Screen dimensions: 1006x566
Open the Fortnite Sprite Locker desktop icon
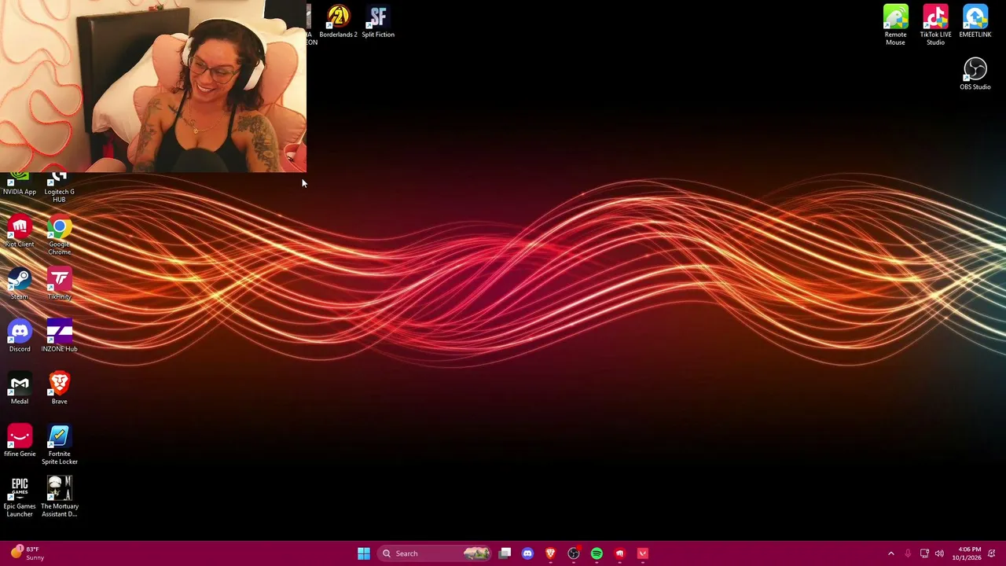(59, 445)
